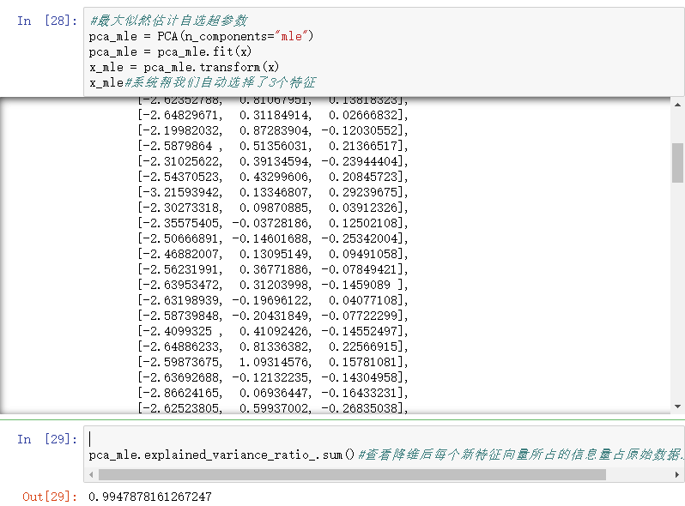Click the comment starting with #查看降维后 in cell 29
The image size is (685, 506).
click(519, 455)
